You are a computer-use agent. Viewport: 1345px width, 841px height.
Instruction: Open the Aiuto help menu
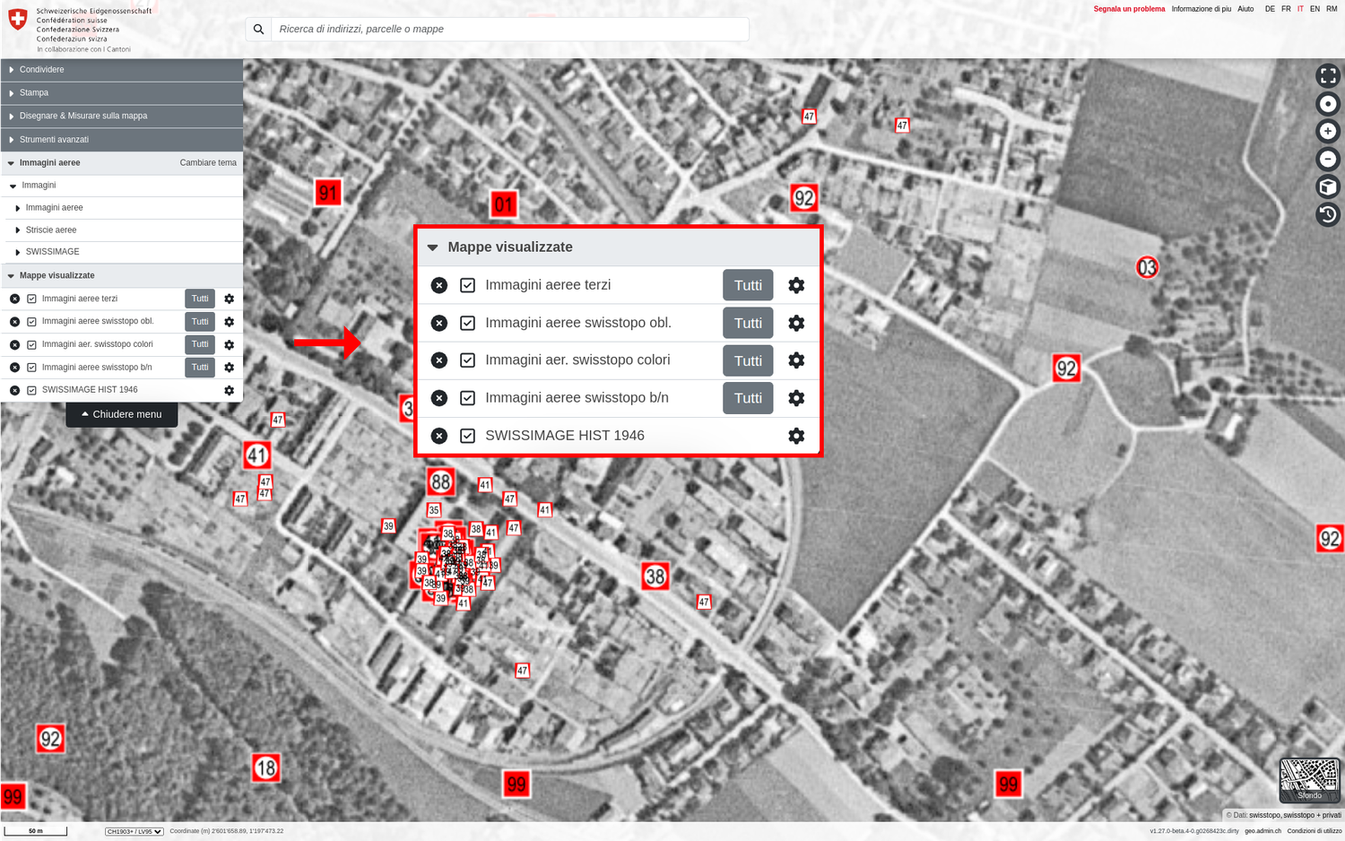1245,9
